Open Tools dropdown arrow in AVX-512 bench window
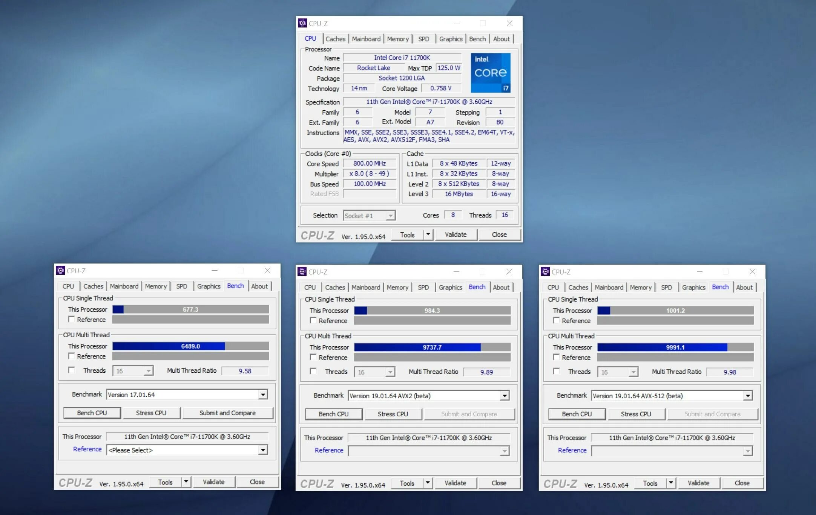Image resolution: width=816 pixels, height=515 pixels. (x=671, y=483)
